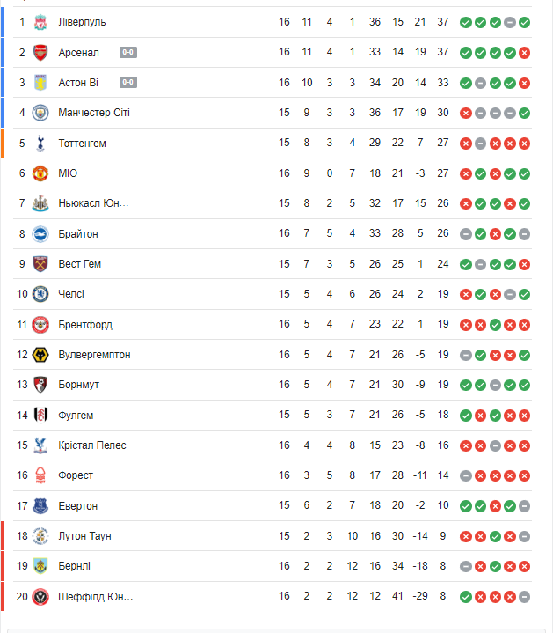Click the Tottenham cockerel logo

tap(40, 143)
